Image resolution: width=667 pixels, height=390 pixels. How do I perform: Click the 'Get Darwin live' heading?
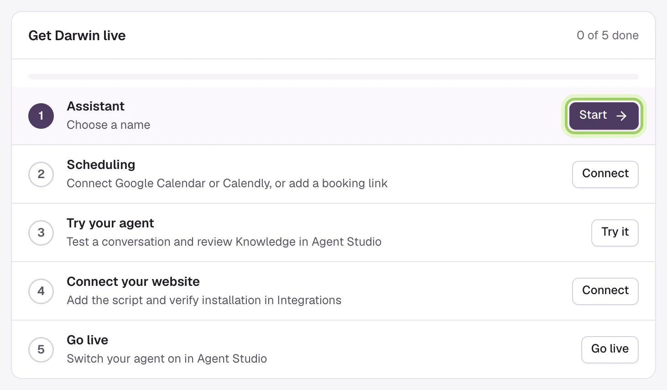(77, 36)
